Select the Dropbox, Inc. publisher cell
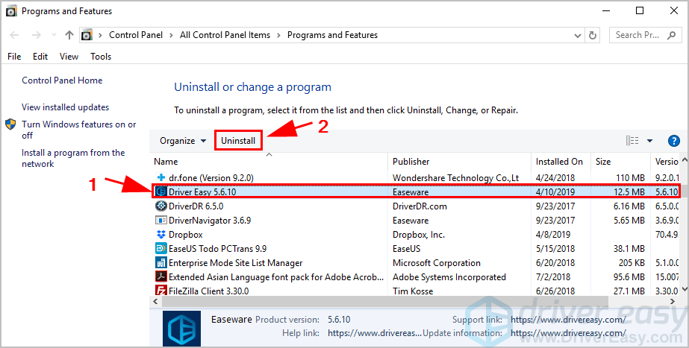Screen dimensions: 689x348 (418, 234)
